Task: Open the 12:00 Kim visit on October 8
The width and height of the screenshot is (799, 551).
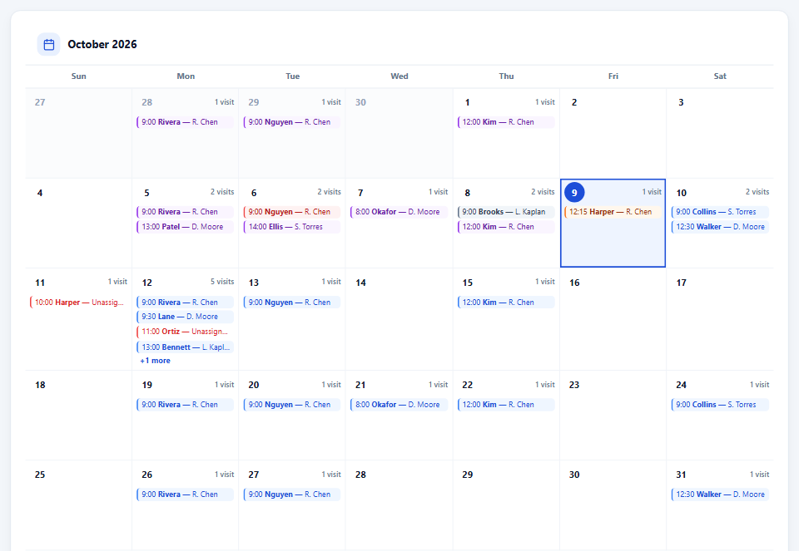Action: [x=506, y=227]
